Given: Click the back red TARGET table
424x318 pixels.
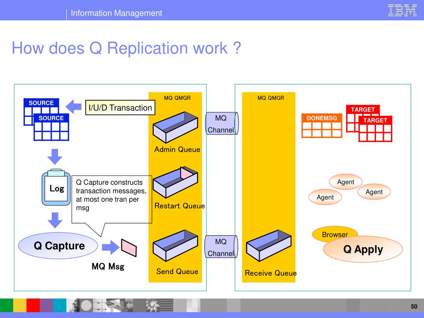Looking at the screenshot, I should click(x=363, y=118).
